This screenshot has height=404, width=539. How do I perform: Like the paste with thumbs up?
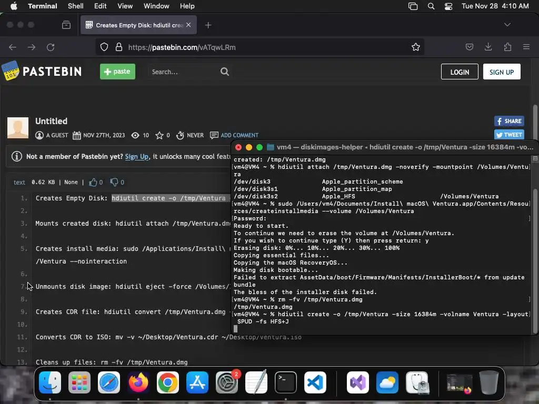coord(93,182)
